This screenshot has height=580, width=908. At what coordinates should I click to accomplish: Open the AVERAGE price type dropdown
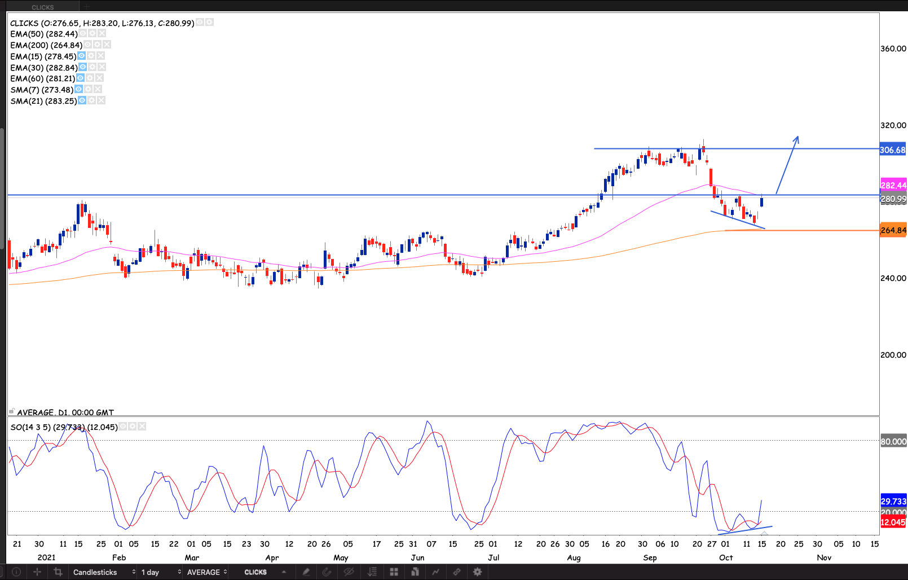click(206, 572)
